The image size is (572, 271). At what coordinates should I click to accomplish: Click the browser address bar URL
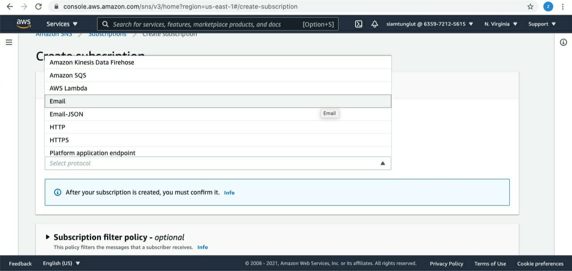(180, 7)
